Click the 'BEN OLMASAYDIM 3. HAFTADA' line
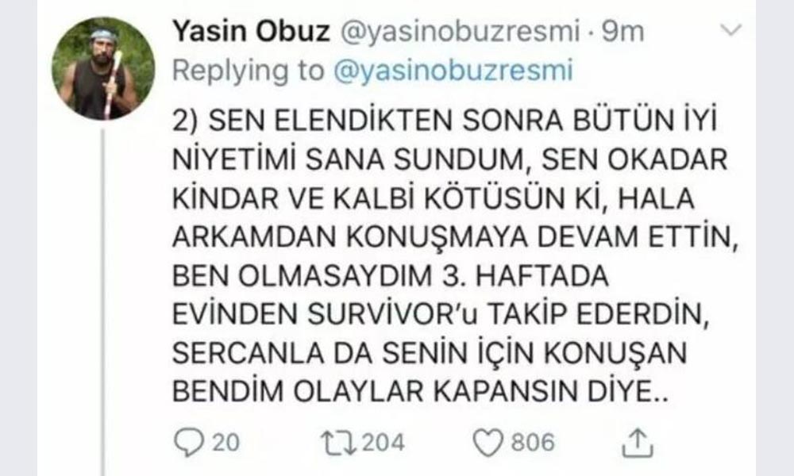This screenshot has height=476, width=794. pyautogui.click(x=391, y=276)
